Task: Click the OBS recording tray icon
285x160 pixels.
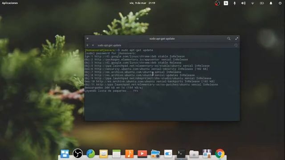Action: point(217,3)
